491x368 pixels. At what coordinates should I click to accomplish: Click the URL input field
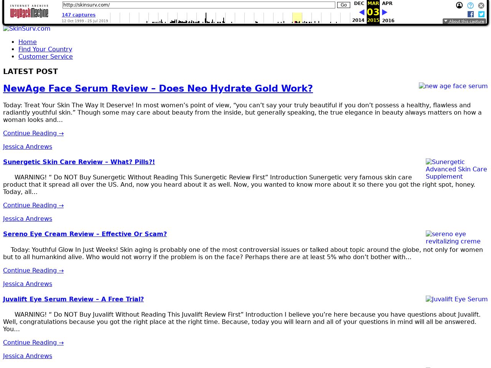click(x=198, y=5)
